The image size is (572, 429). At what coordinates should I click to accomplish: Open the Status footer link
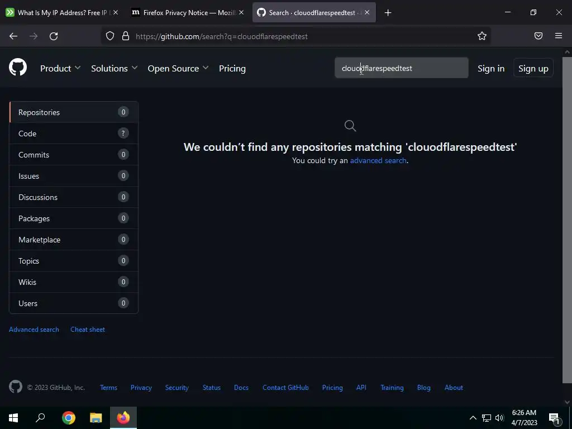212,388
